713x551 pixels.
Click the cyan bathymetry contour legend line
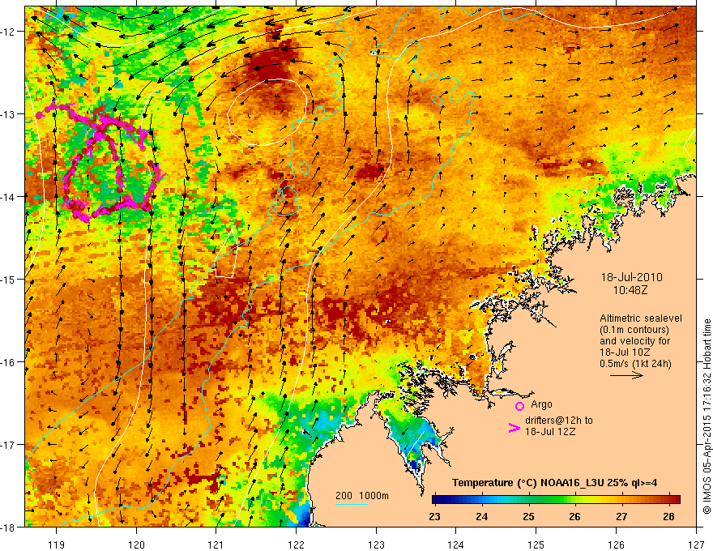point(351,504)
